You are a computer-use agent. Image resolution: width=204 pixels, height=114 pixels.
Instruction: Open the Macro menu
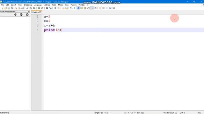pyautogui.click(x=61, y=5)
